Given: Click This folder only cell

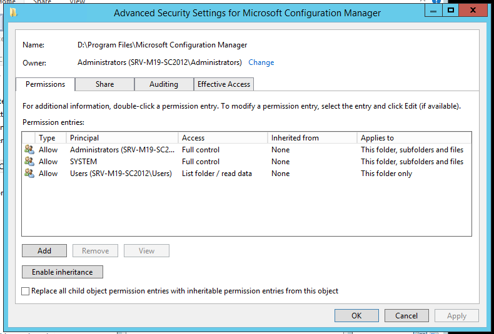Looking at the screenshot, I should coord(386,174).
